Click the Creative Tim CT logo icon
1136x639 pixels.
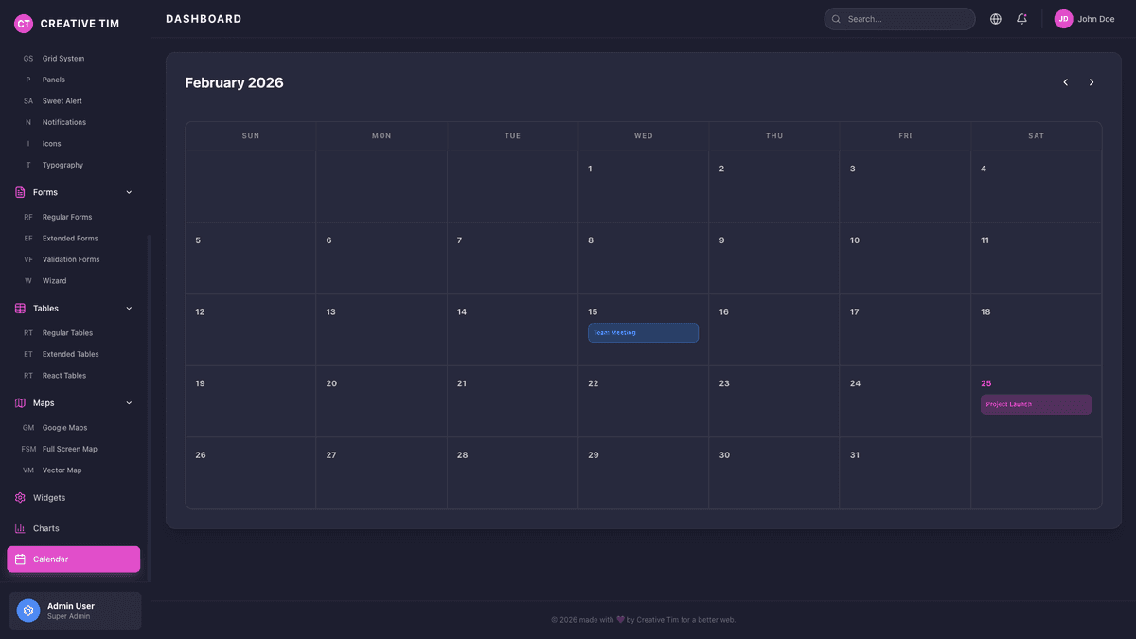pyautogui.click(x=23, y=23)
